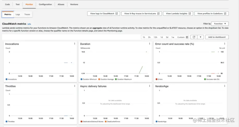Click the Duration chart title
This screenshot has width=239, height=127.
[x=85, y=44]
